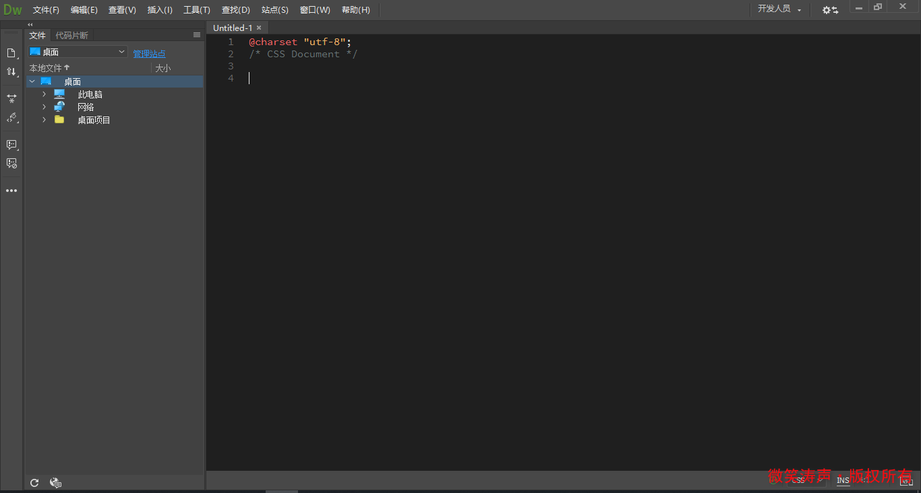921x493 pixels.
Task: Minimize the Dreamweaver window
Action: 858,7
